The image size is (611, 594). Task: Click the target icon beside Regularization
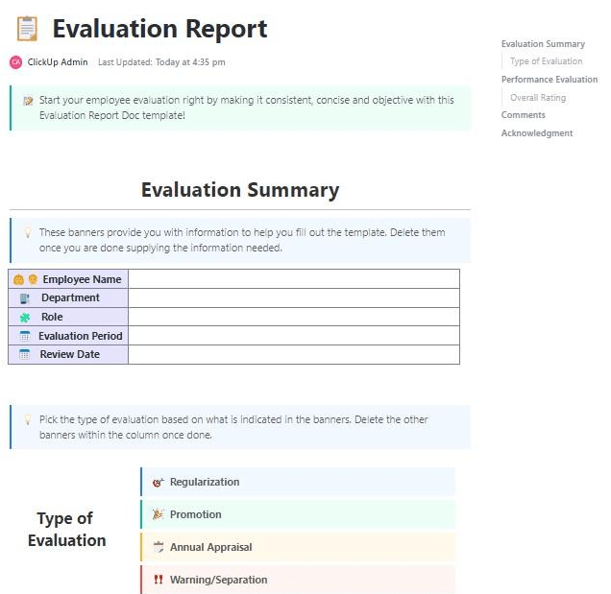[x=158, y=483]
